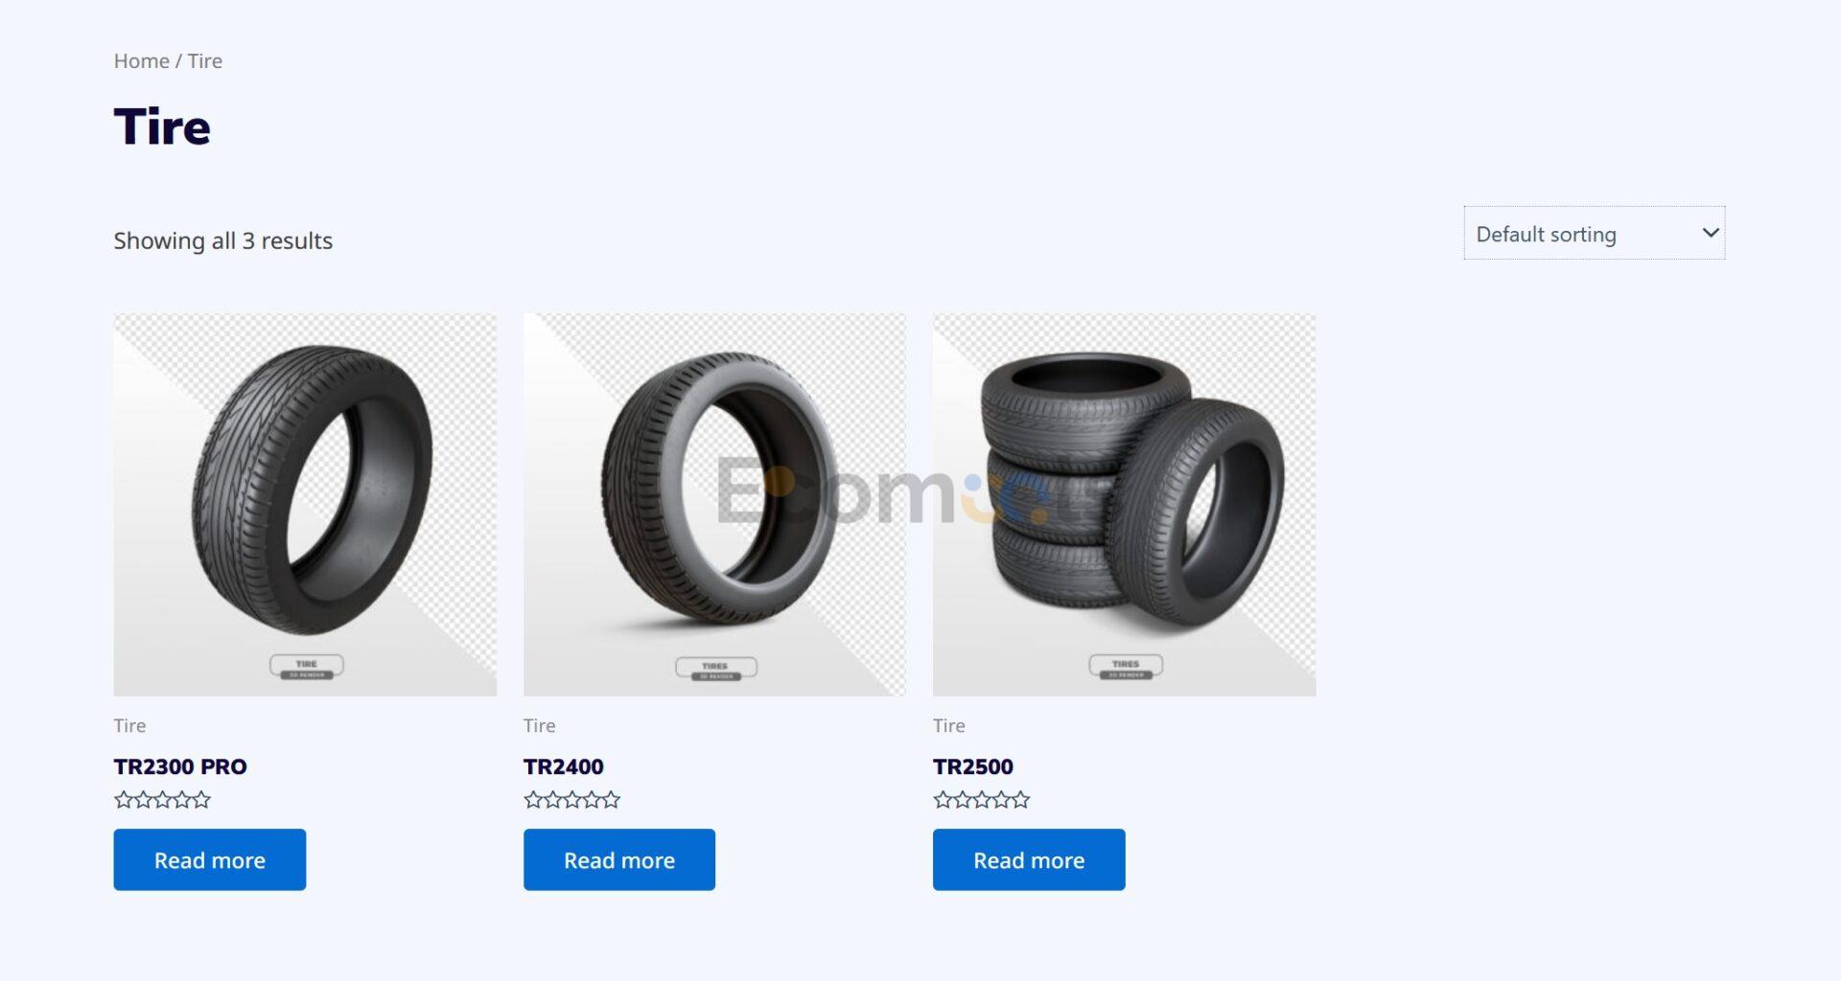This screenshot has width=1841, height=981.
Task: Go to Home in the breadcrumb
Action: tap(141, 60)
